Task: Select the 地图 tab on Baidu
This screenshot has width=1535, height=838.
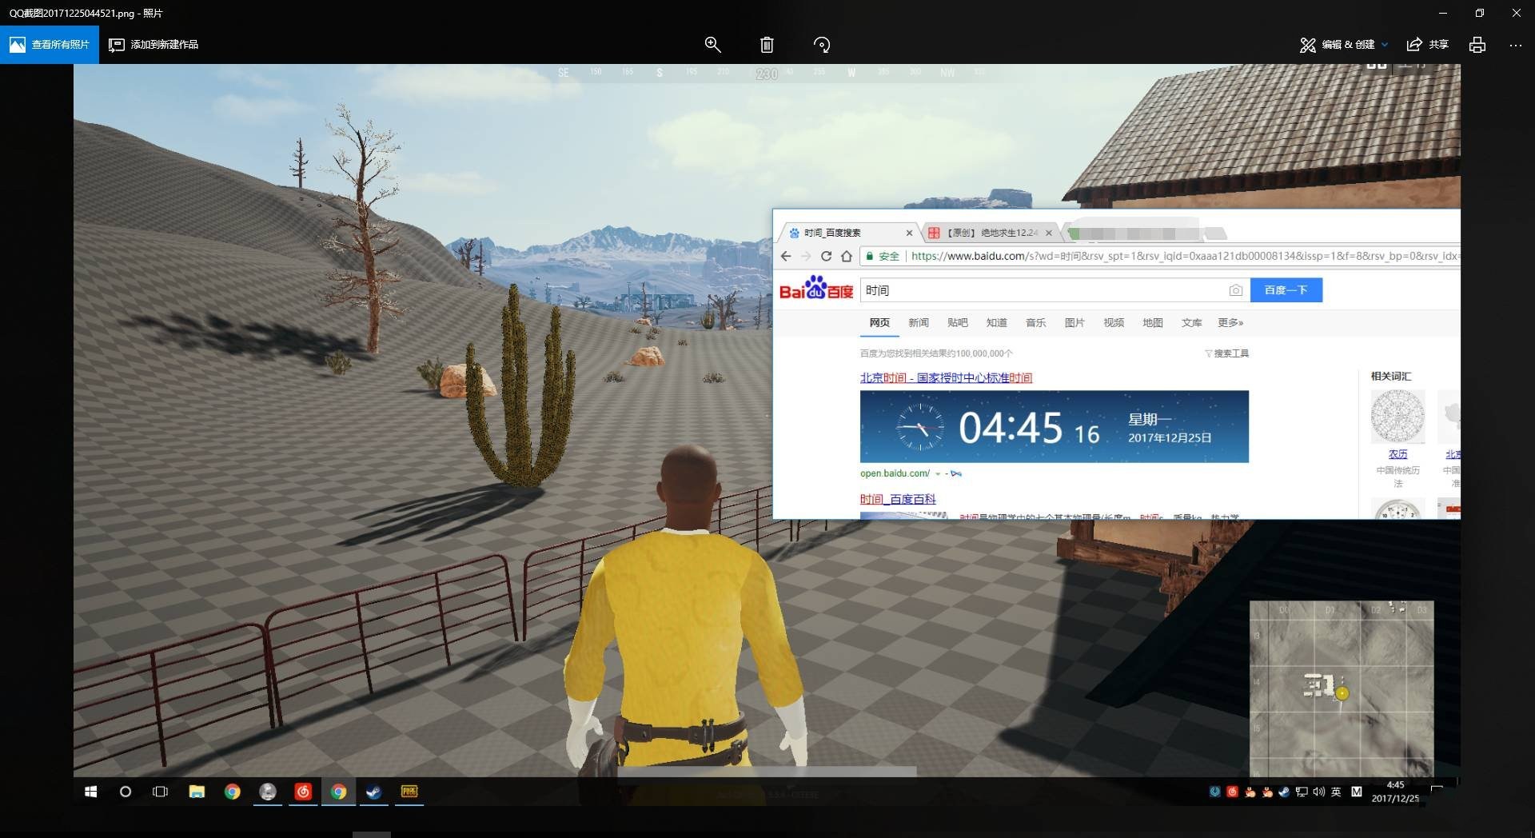Action: click(1153, 323)
